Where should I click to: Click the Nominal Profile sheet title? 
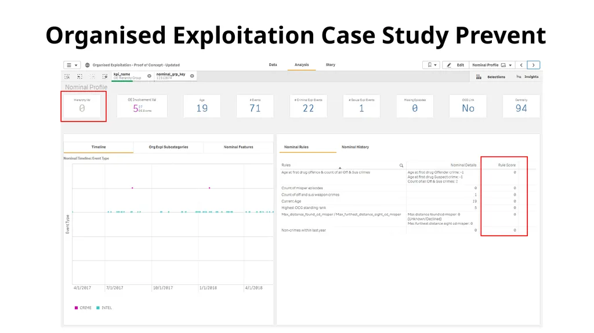86,87
